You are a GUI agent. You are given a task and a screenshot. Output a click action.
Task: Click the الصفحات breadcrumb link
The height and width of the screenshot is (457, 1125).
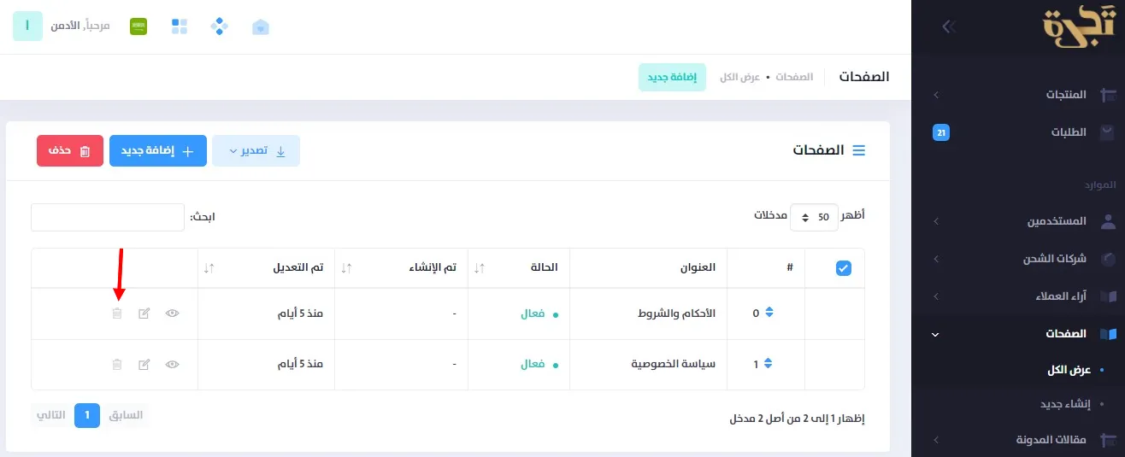(x=794, y=77)
